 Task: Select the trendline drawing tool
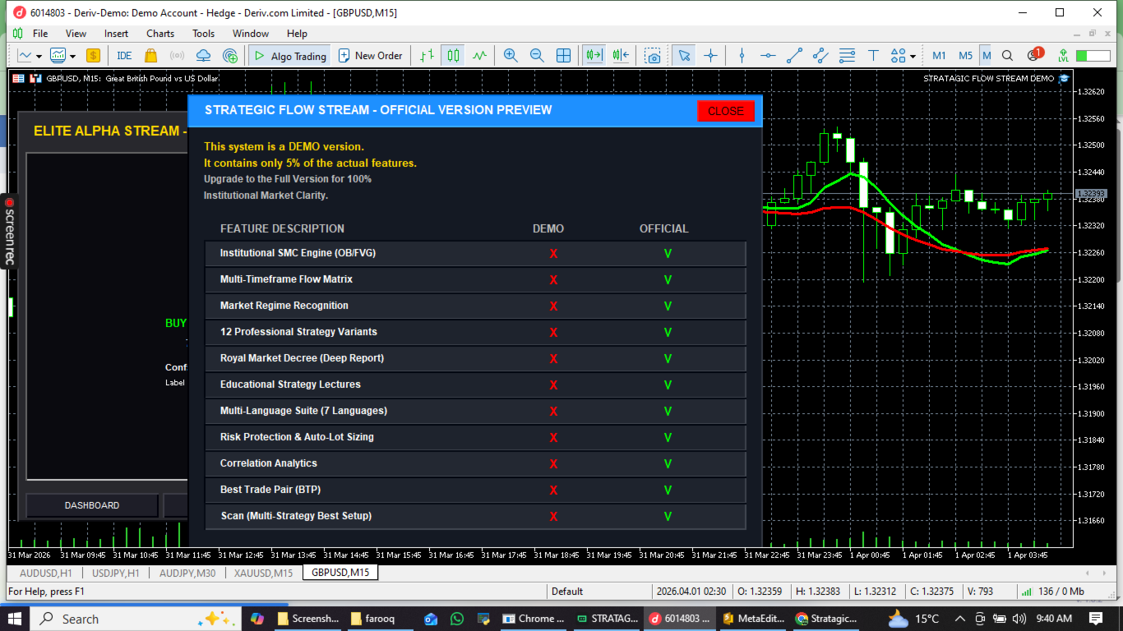pyautogui.click(x=794, y=56)
